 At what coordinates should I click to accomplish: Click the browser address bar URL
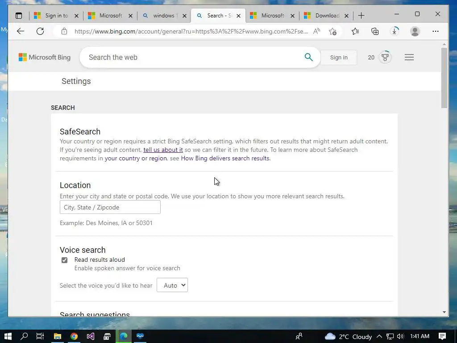pos(191,31)
